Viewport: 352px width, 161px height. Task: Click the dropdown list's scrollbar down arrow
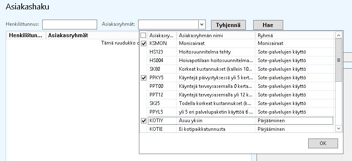point(338,129)
